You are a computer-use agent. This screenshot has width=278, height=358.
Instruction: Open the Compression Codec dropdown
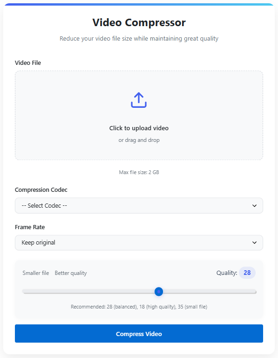tap(139, 205)
